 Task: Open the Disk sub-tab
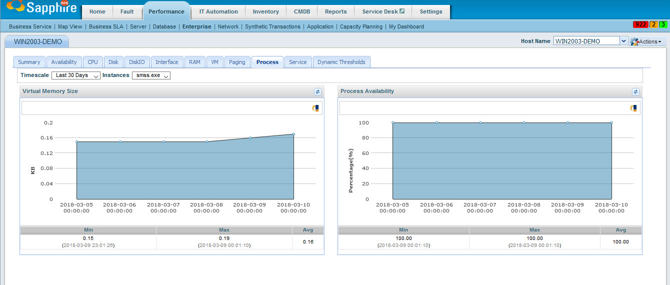pyautogui.click(x=113, y=62)
